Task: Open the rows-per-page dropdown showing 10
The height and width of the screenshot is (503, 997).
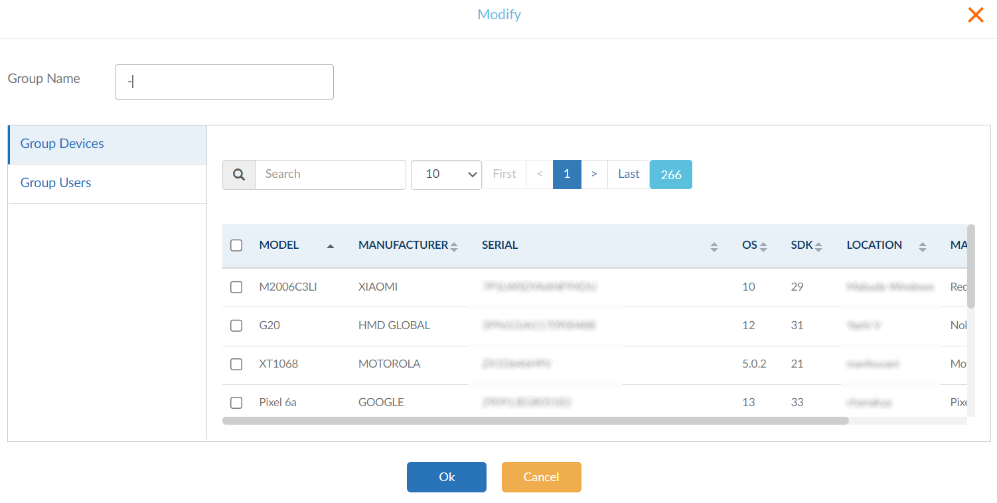Action: pos(446,175)
